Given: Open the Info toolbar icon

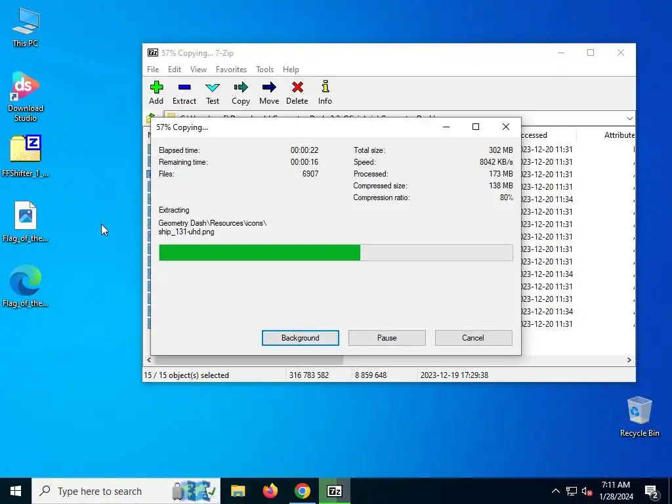Looking at the screenshot, I should 325,93.
